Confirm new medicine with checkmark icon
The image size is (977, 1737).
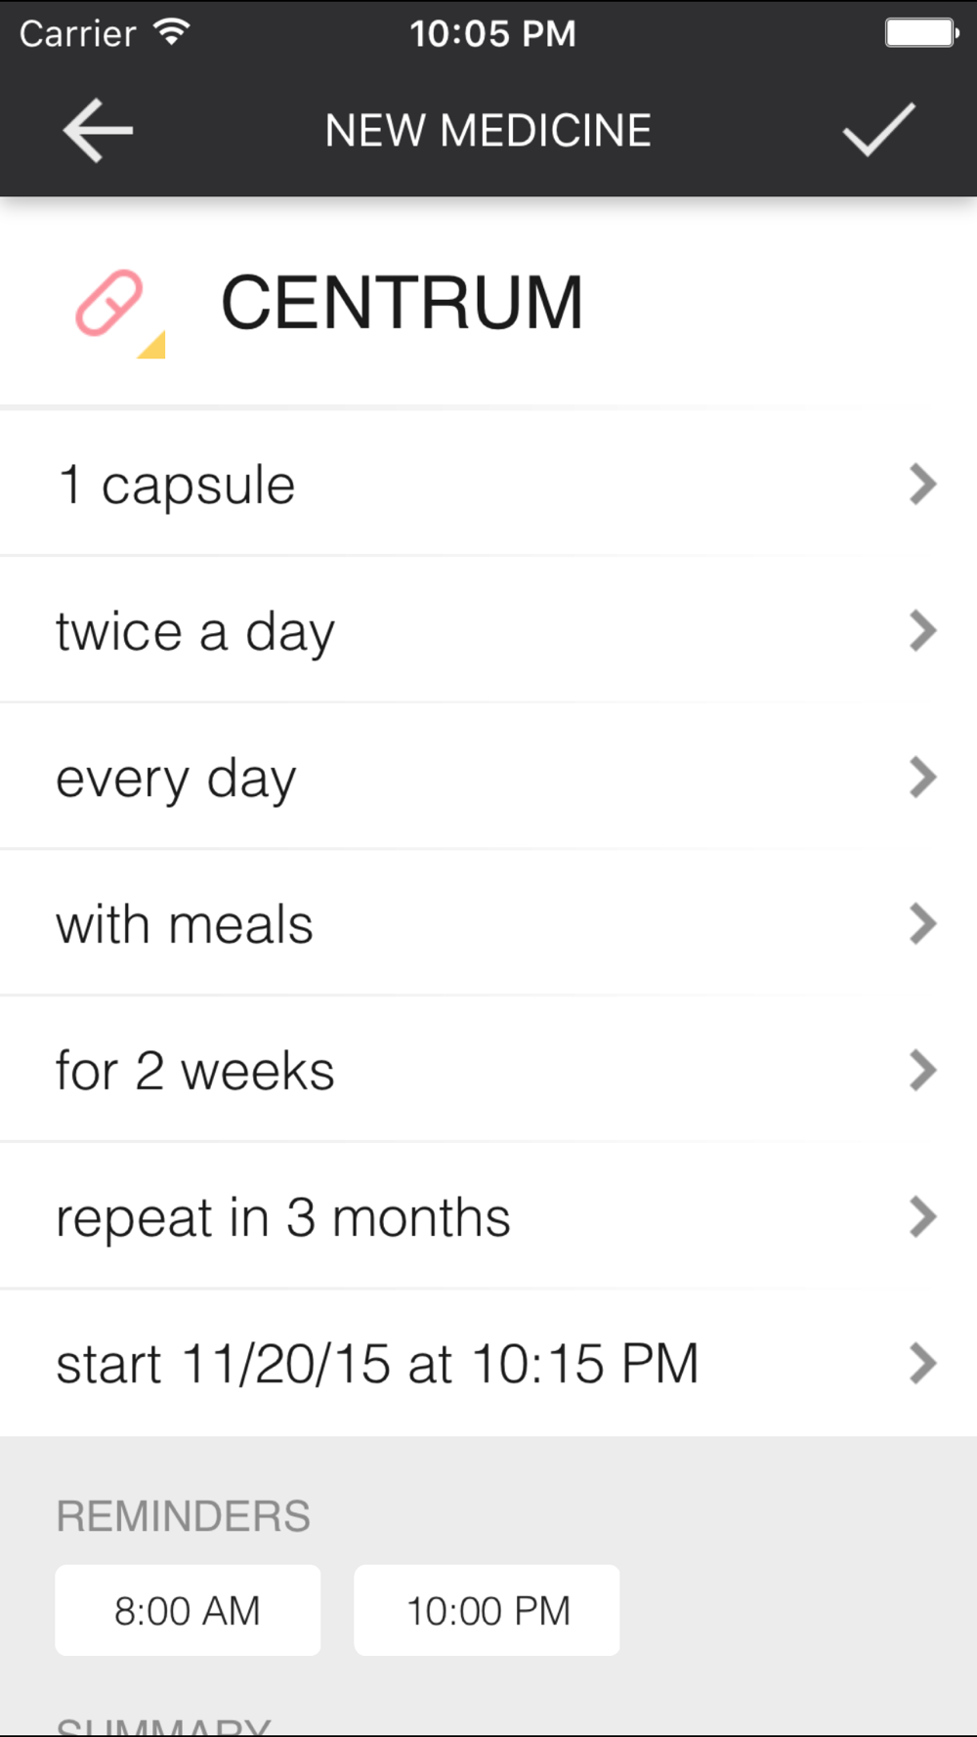tap(878, 129)
